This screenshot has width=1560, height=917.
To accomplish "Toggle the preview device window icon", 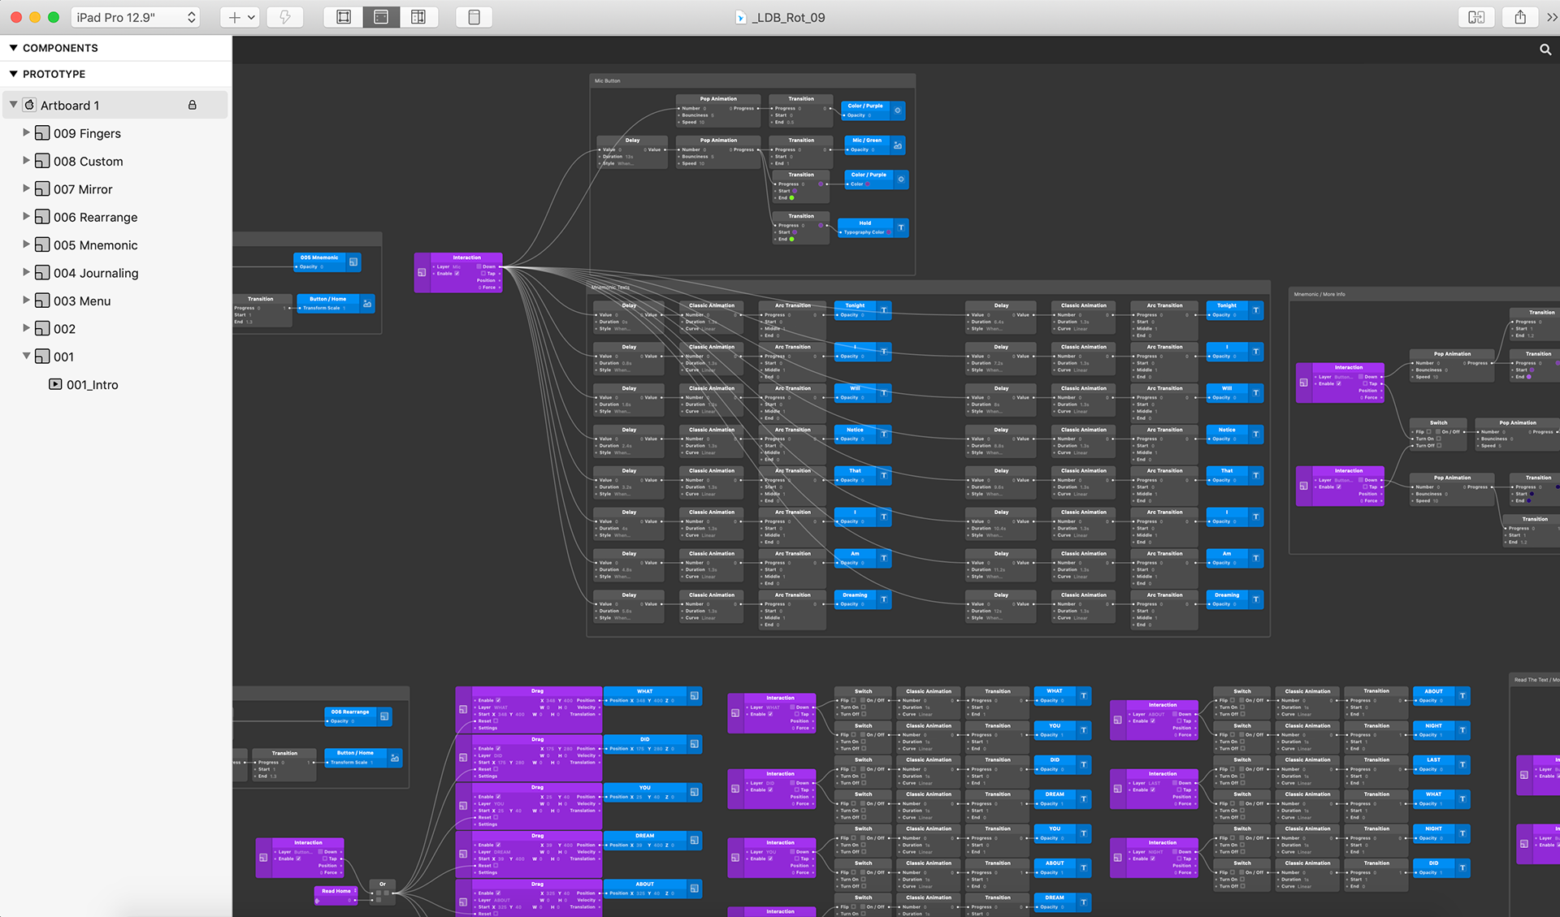I will click(x=474, y=17).
